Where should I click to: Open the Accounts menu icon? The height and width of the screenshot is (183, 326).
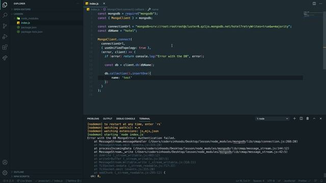coord(5,162)
